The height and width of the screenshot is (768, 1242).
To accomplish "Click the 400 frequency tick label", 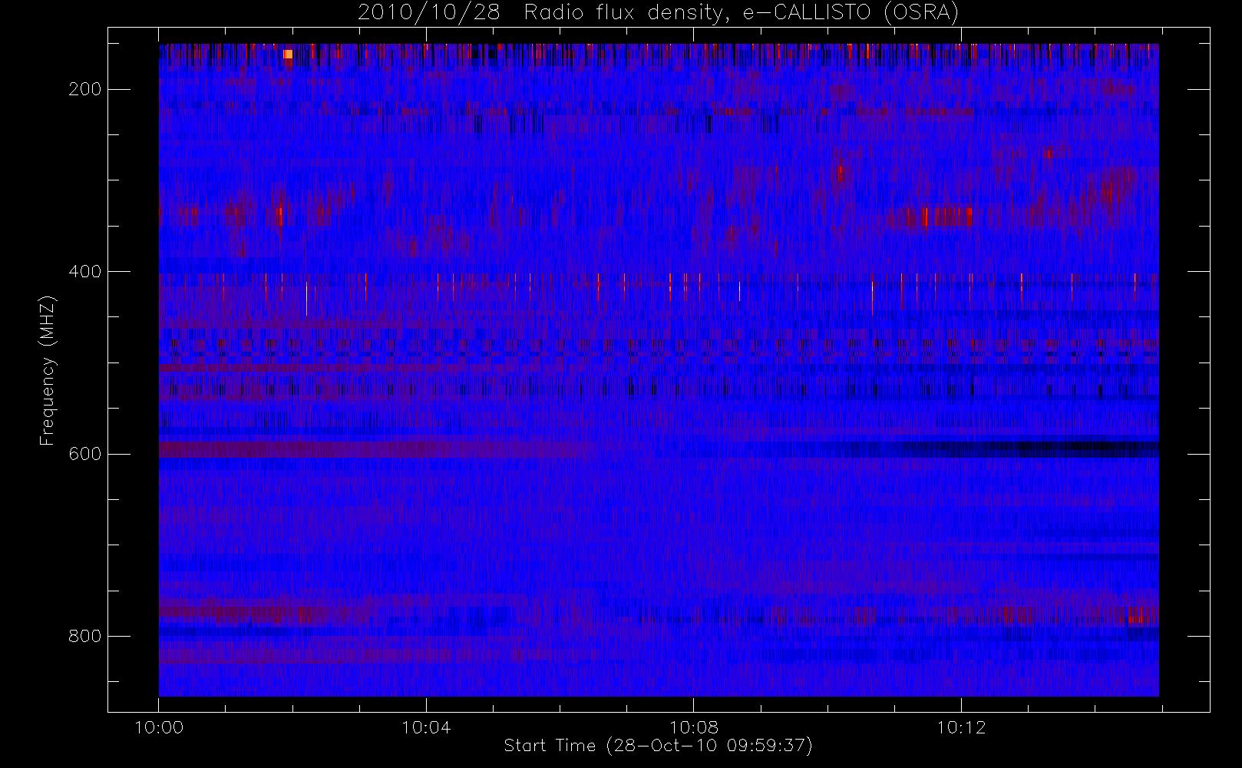I will [85, 271].
